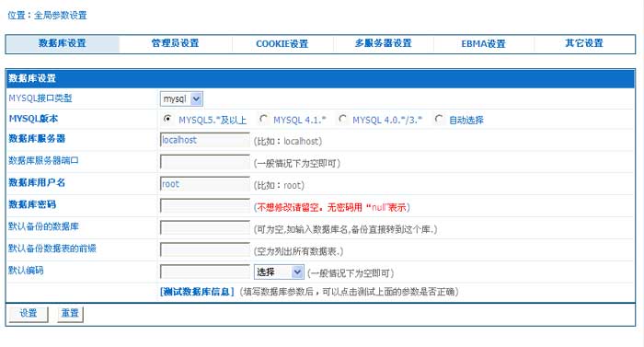
Task: Switch to the 其它设置 tab
Action: (584, 43)
